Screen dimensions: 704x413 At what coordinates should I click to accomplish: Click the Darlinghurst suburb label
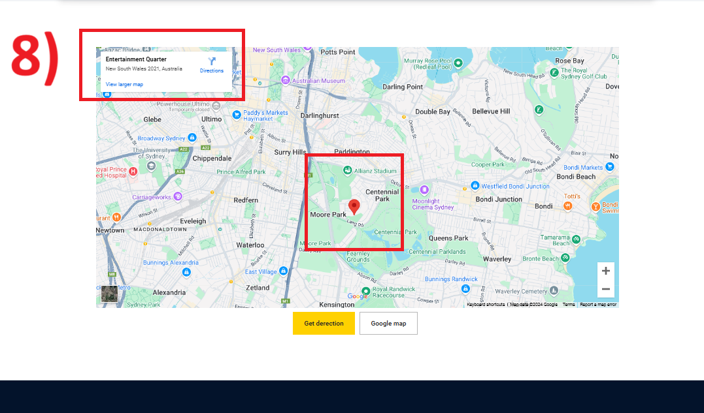[x=320, y=115]
